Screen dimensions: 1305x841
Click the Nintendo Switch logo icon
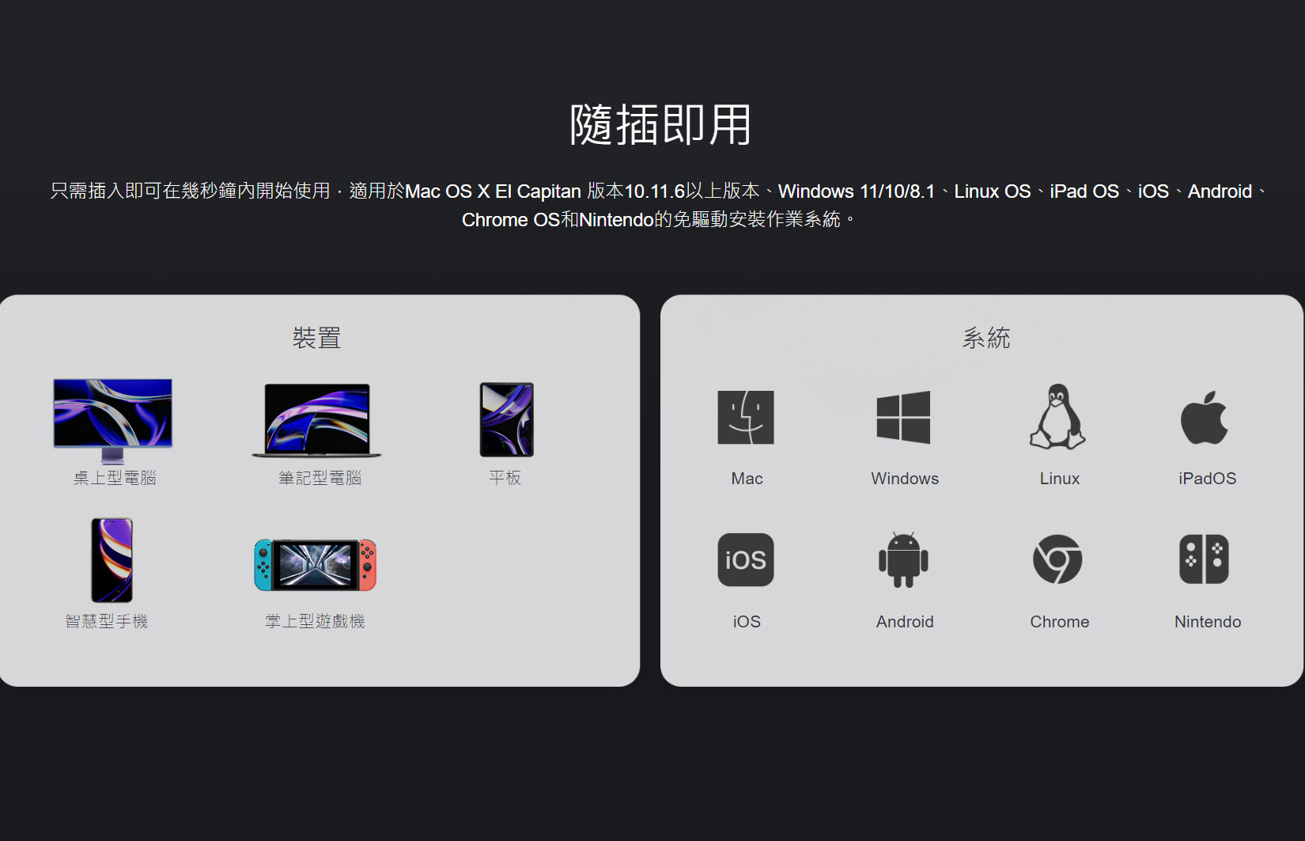(x=1204, y=559)
